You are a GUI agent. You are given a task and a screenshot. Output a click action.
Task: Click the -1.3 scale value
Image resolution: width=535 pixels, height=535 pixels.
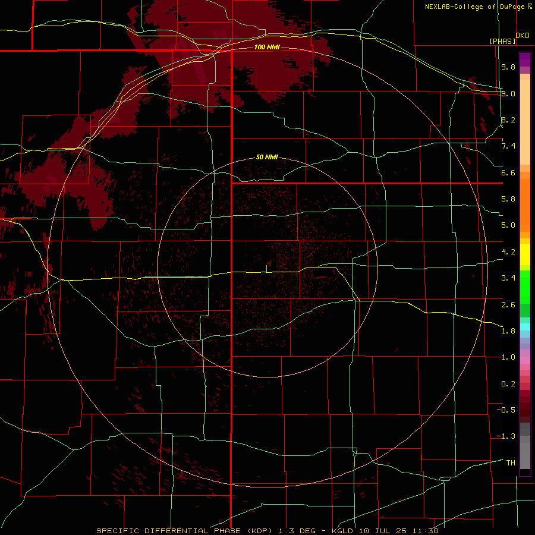pyautogui.click(x=506, y=436)
